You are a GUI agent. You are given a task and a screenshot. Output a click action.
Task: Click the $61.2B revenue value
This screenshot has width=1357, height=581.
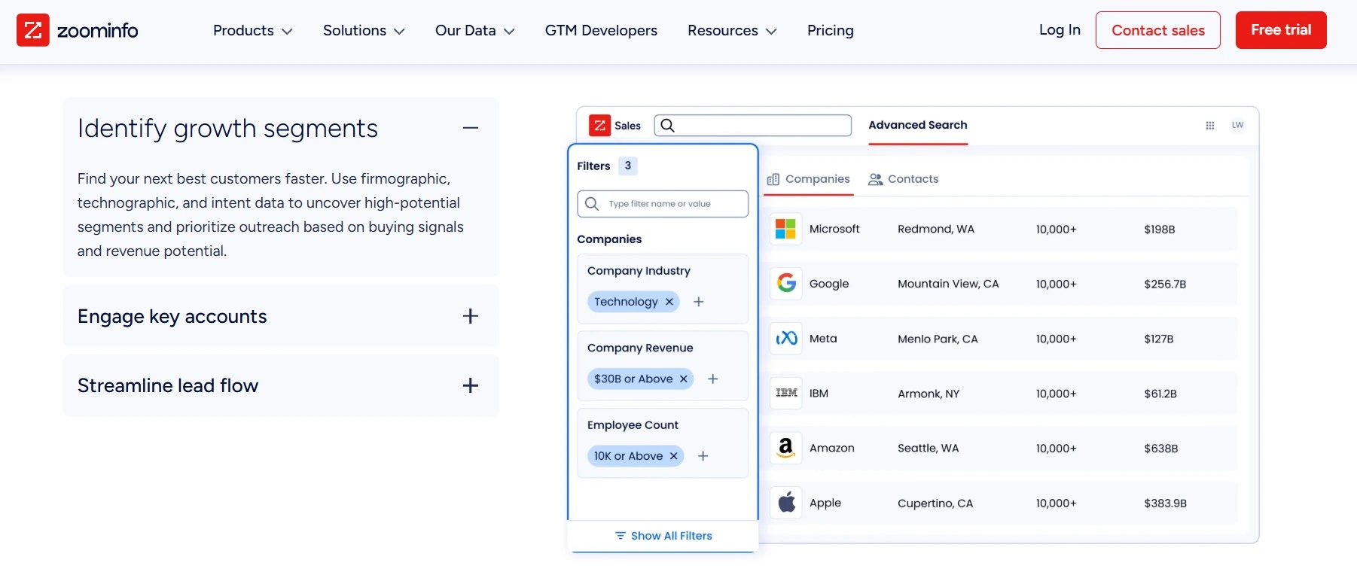pyautogui.click(x=1160, y=394)
